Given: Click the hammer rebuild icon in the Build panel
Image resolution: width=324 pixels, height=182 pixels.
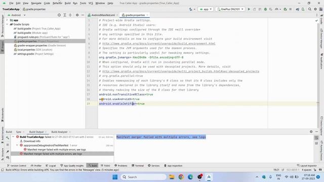Looking at the screenshot, I should (x=8, y=138).
